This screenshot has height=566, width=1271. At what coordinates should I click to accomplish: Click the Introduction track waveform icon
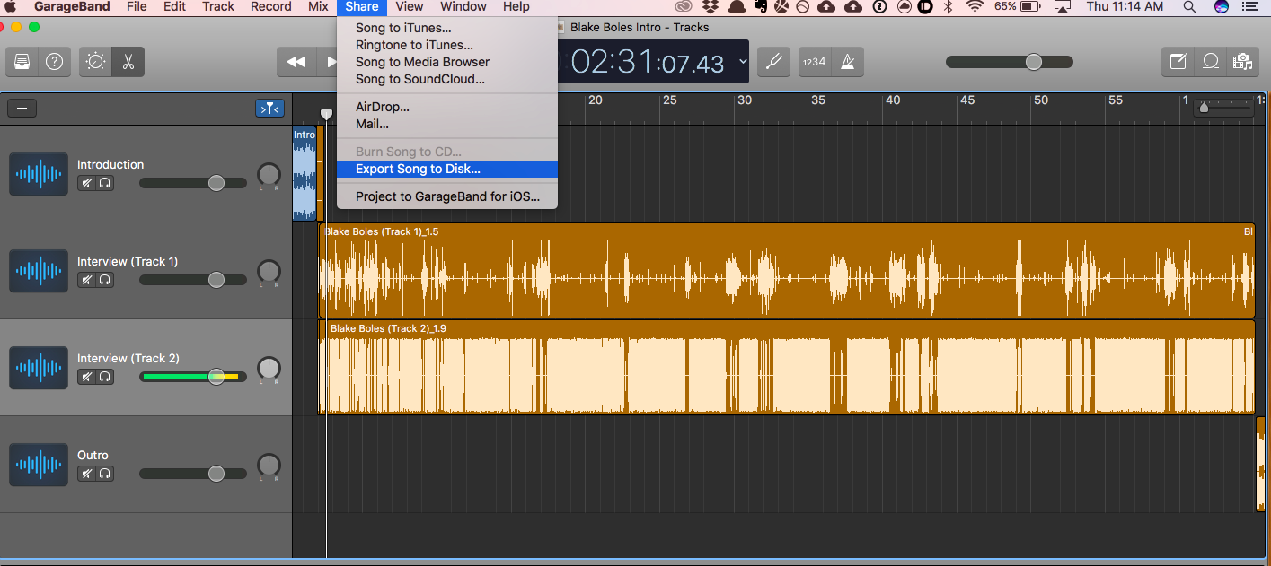pyautogui.click(x=39, y=174)
